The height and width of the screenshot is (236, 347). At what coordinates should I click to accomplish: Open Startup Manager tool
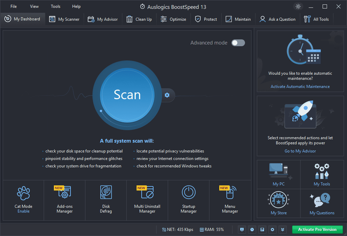point(188,200)
